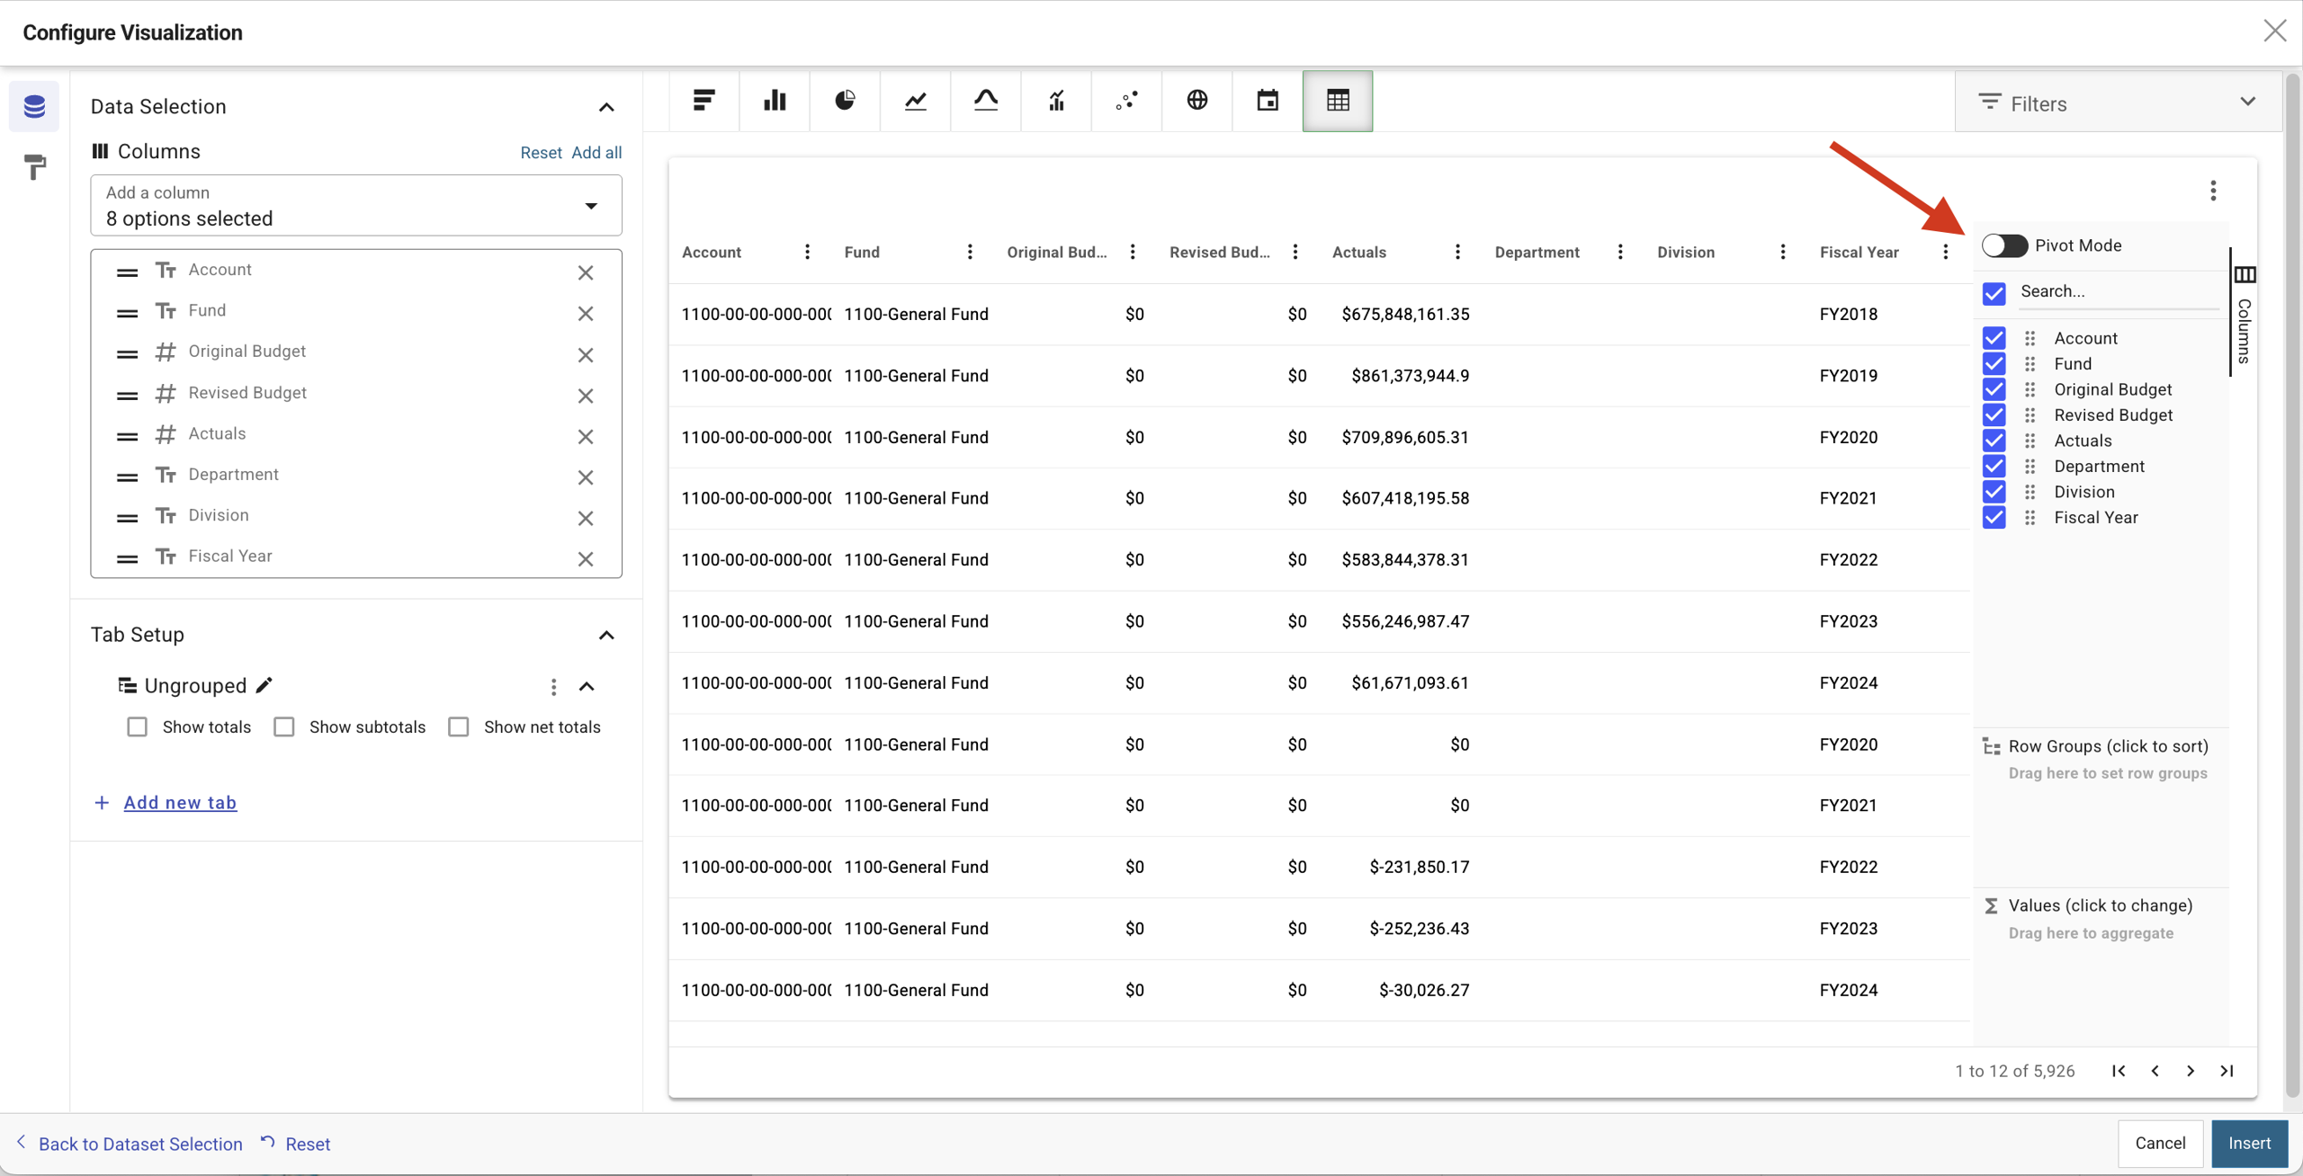Sort by the Account column header

tap(712, 252)
